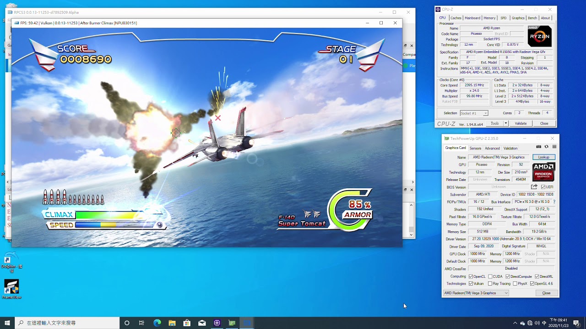Open the GPU-Z hamburger menu
This screenshot has width=586, height=329.
coord(554,147)
